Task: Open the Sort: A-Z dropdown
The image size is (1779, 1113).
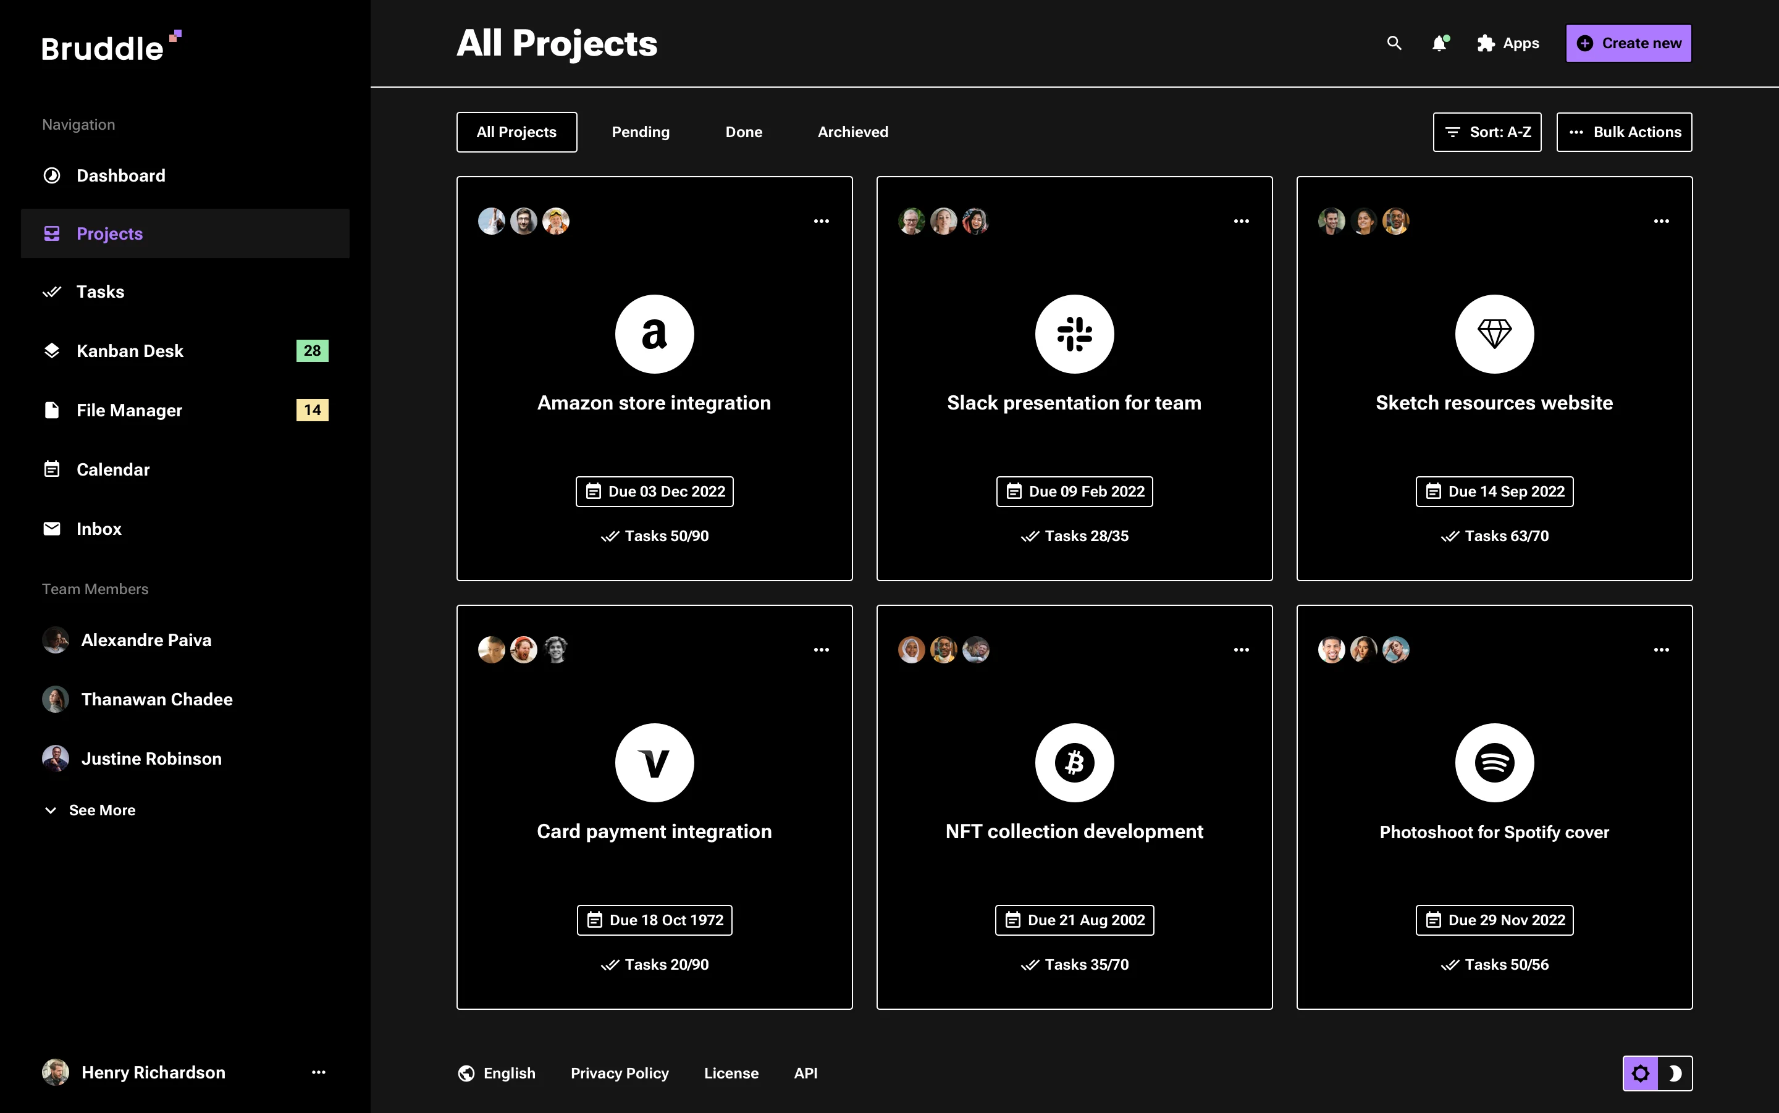Action: point(1487,132)
